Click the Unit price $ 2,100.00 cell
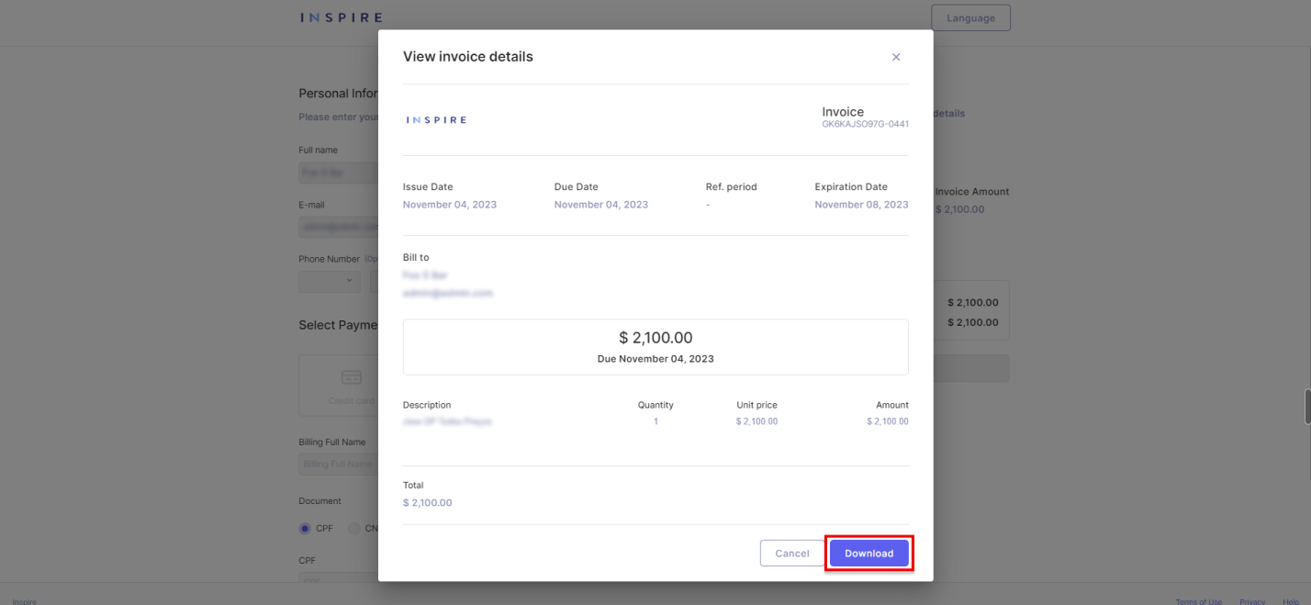 click(x=756, y=421)
